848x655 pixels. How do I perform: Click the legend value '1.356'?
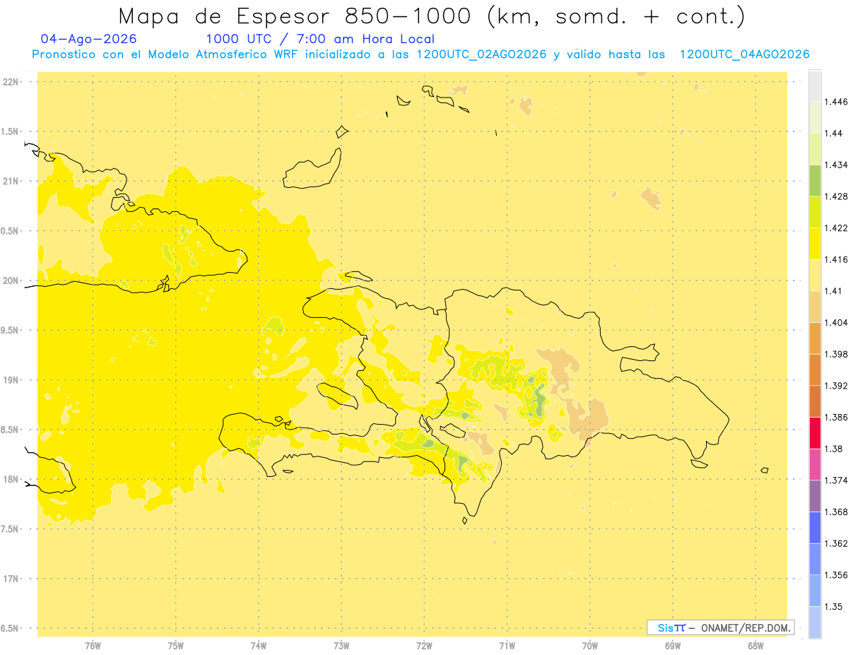click(836, 575)
